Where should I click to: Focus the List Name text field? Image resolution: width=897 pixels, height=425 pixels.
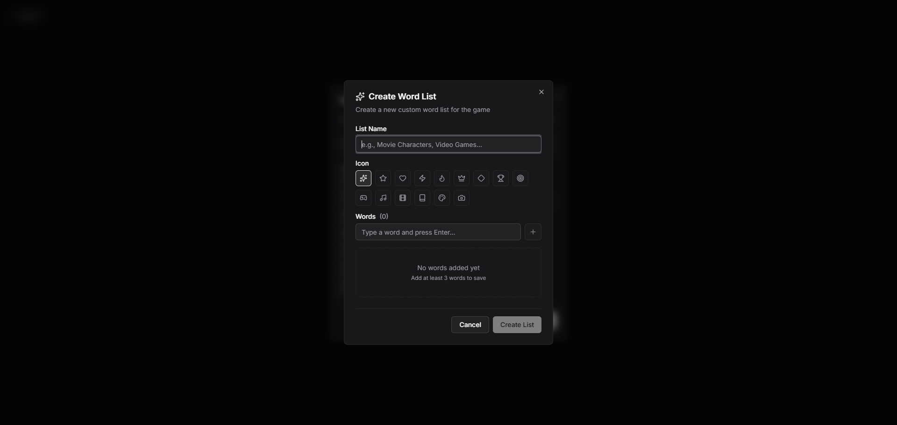coord(448,145)
